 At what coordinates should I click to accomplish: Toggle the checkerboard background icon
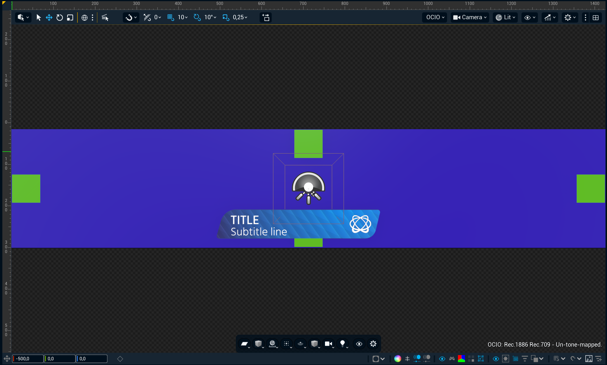coord(471,359)
